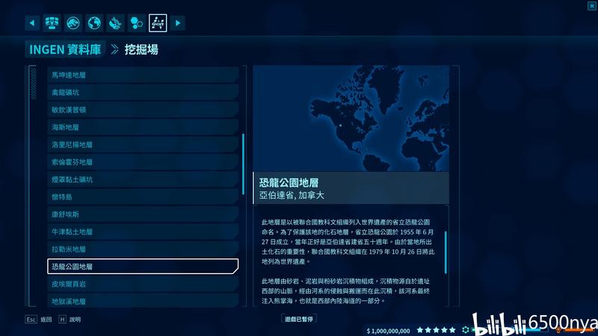Go to the next database category arrow
The image size is (598, 336).
click(x=178, y=23)
